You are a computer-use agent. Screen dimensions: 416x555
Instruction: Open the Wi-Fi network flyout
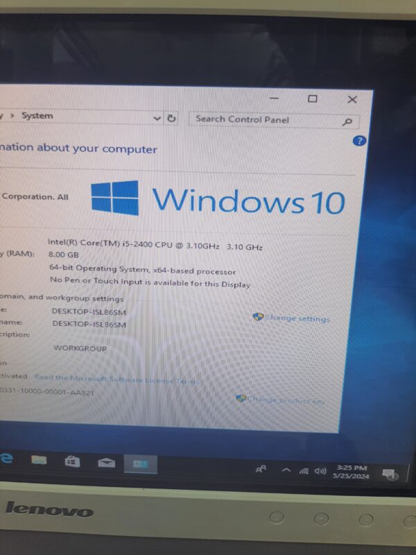[304, 471]
